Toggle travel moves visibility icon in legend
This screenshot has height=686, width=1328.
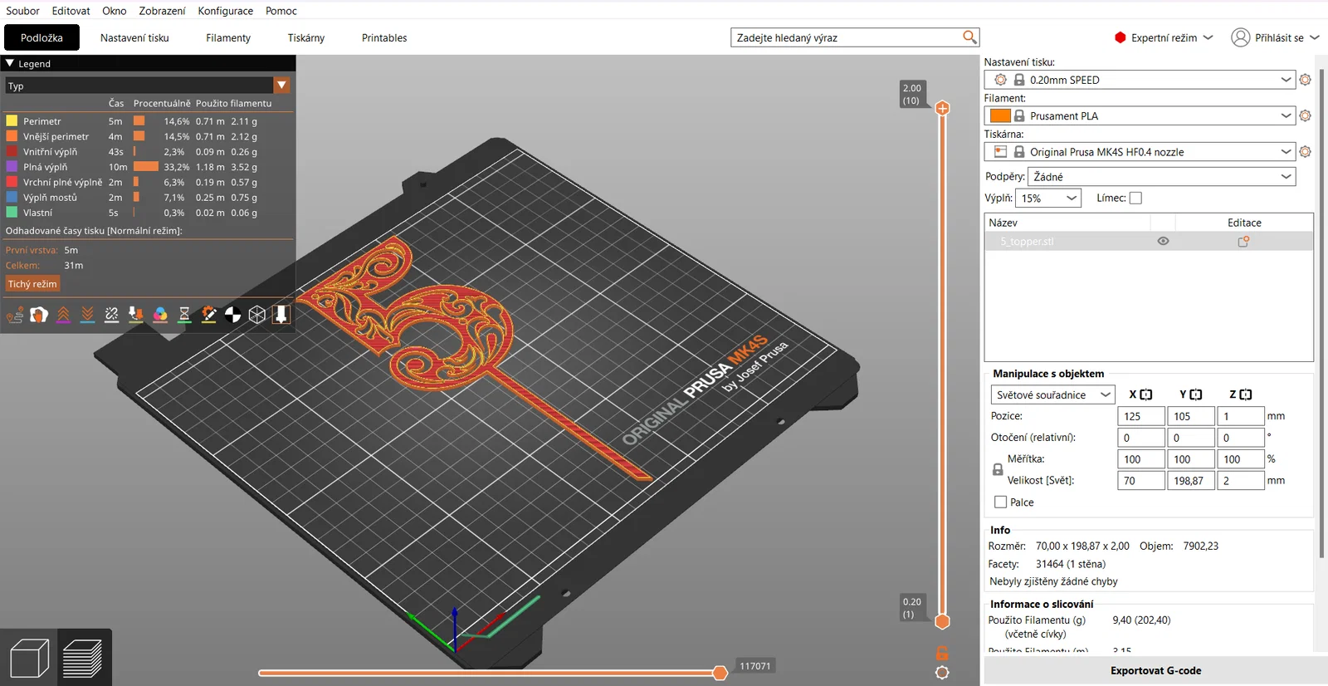coord(15,315)
